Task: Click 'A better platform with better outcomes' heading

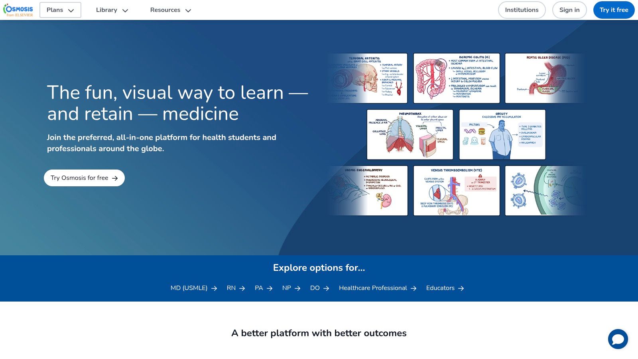Action: (319, 333)
